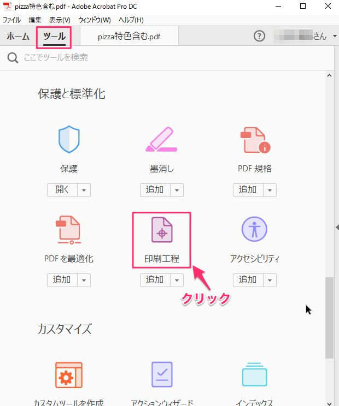Click 開く button under 保護
This screenshot has height=406, width=339.
tap(62, 190)
